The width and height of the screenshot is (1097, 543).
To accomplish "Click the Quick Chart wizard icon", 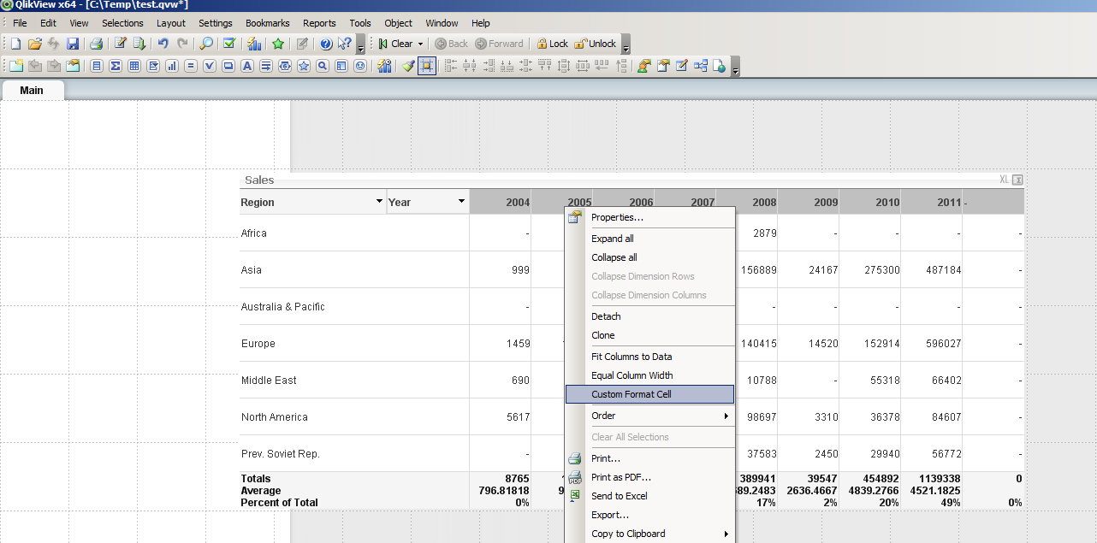I will coord(254,44).
